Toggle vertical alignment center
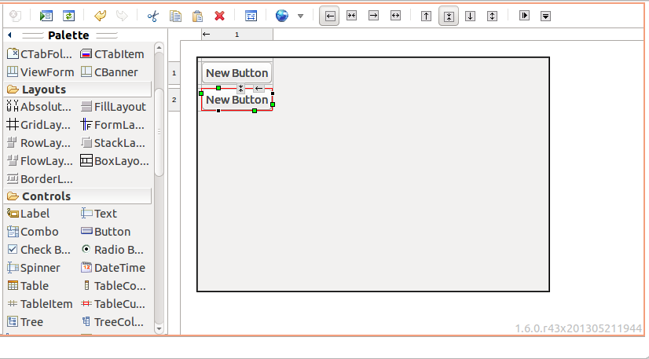This screenshot has height=359, width=649. coord(449,16)
